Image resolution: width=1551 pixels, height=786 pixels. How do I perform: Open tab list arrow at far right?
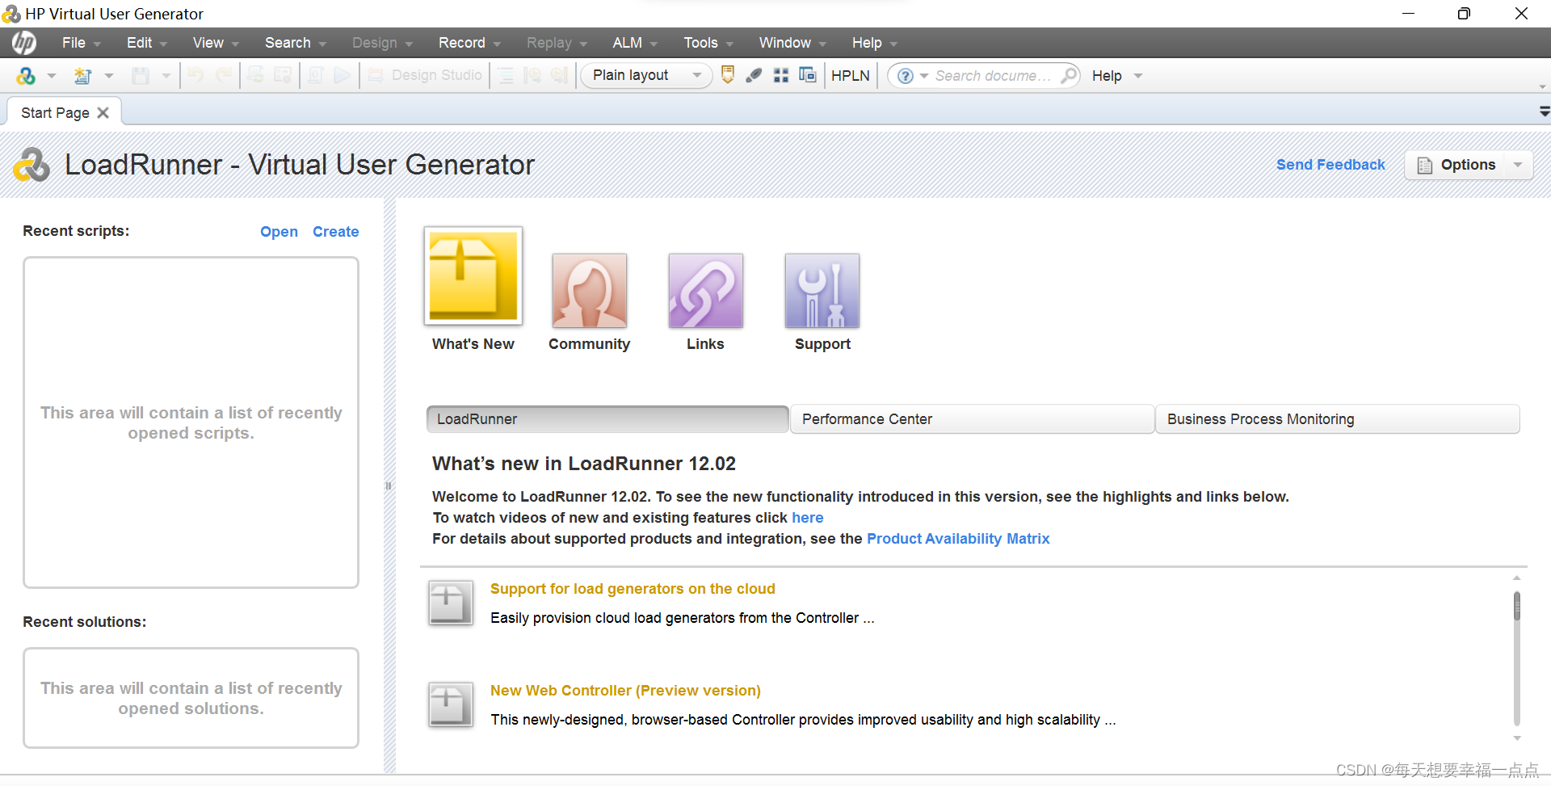tap(1544, 111)
